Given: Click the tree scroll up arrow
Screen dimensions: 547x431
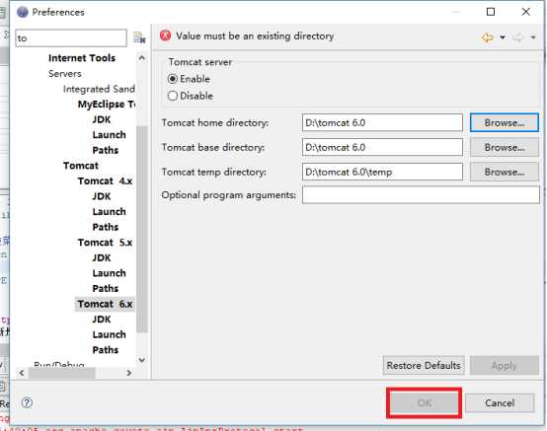Looking at the screenshot, I should pos(141,58).
